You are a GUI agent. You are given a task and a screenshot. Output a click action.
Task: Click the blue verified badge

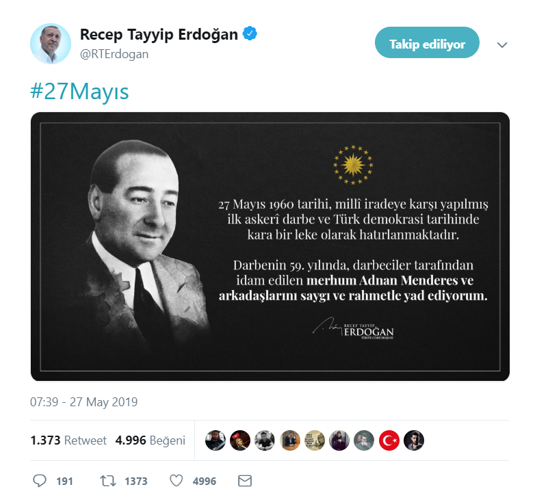250,34
